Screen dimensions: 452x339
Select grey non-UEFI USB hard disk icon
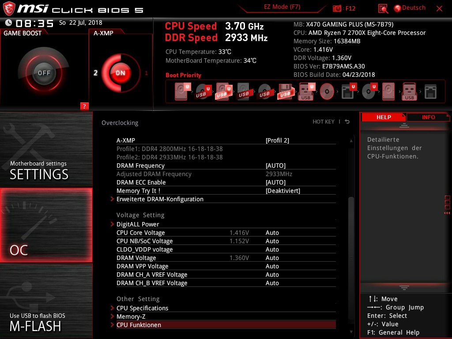pos(245,91)
